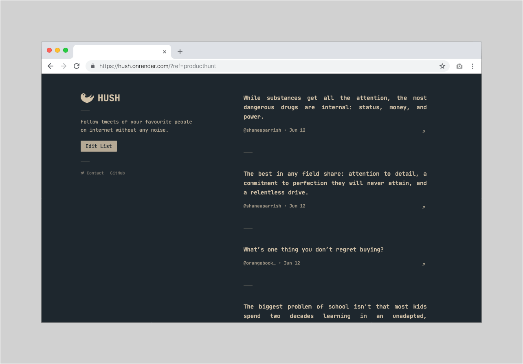Image resolution: width=523 pixels, height=364 pixels.
Task: Click tweet text starting 'The biggest problem of school'
Action: coord(335,311)
